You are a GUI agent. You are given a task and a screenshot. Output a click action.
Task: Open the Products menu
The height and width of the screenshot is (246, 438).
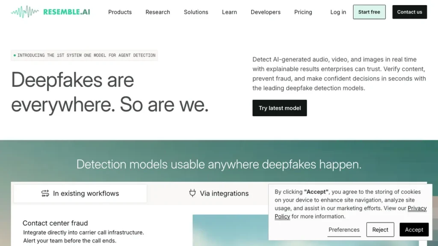(120, 12)
